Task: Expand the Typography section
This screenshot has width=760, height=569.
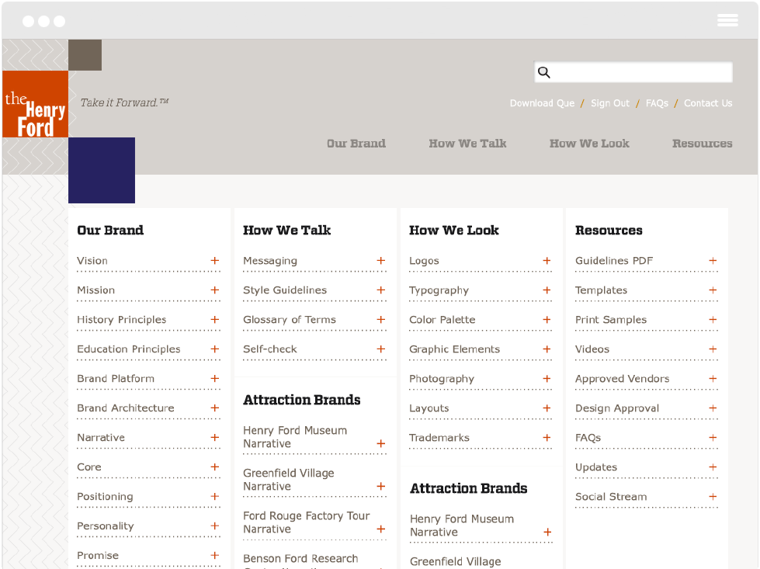Action: [x=547, y=290]
